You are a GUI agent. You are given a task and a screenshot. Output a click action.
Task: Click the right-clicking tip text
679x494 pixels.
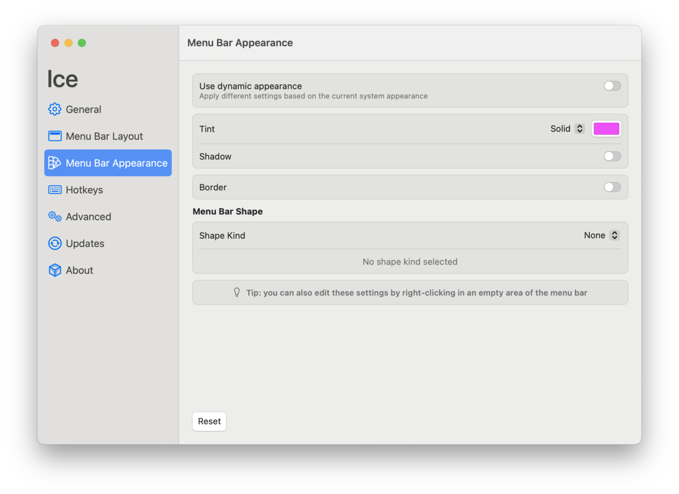point(416,293)
